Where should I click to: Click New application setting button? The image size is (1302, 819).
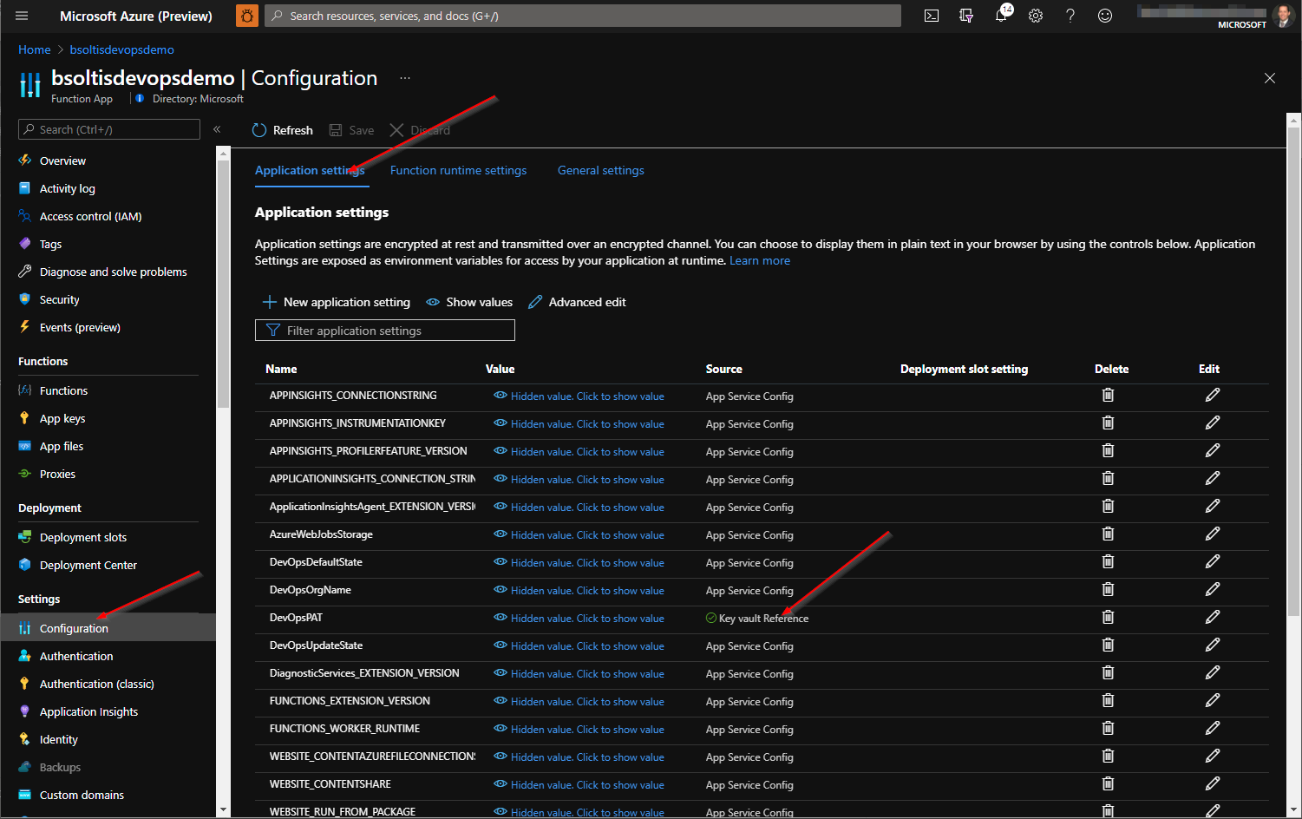click(x=337, y=302)
